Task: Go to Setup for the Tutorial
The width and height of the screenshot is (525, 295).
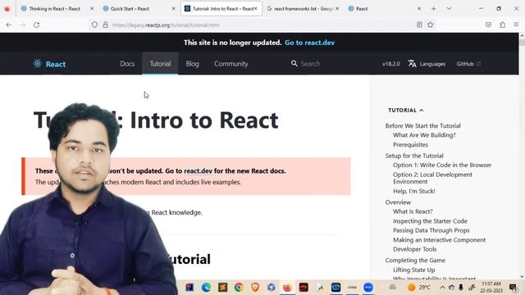Action: point(414,156)
